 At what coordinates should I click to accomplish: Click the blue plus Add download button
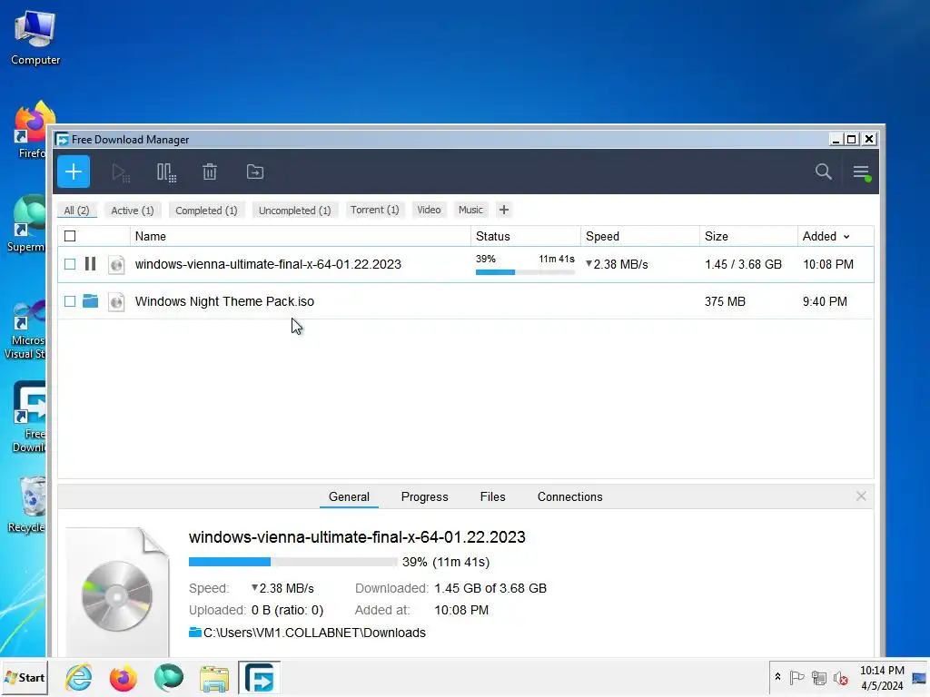[x=74, y=172]
